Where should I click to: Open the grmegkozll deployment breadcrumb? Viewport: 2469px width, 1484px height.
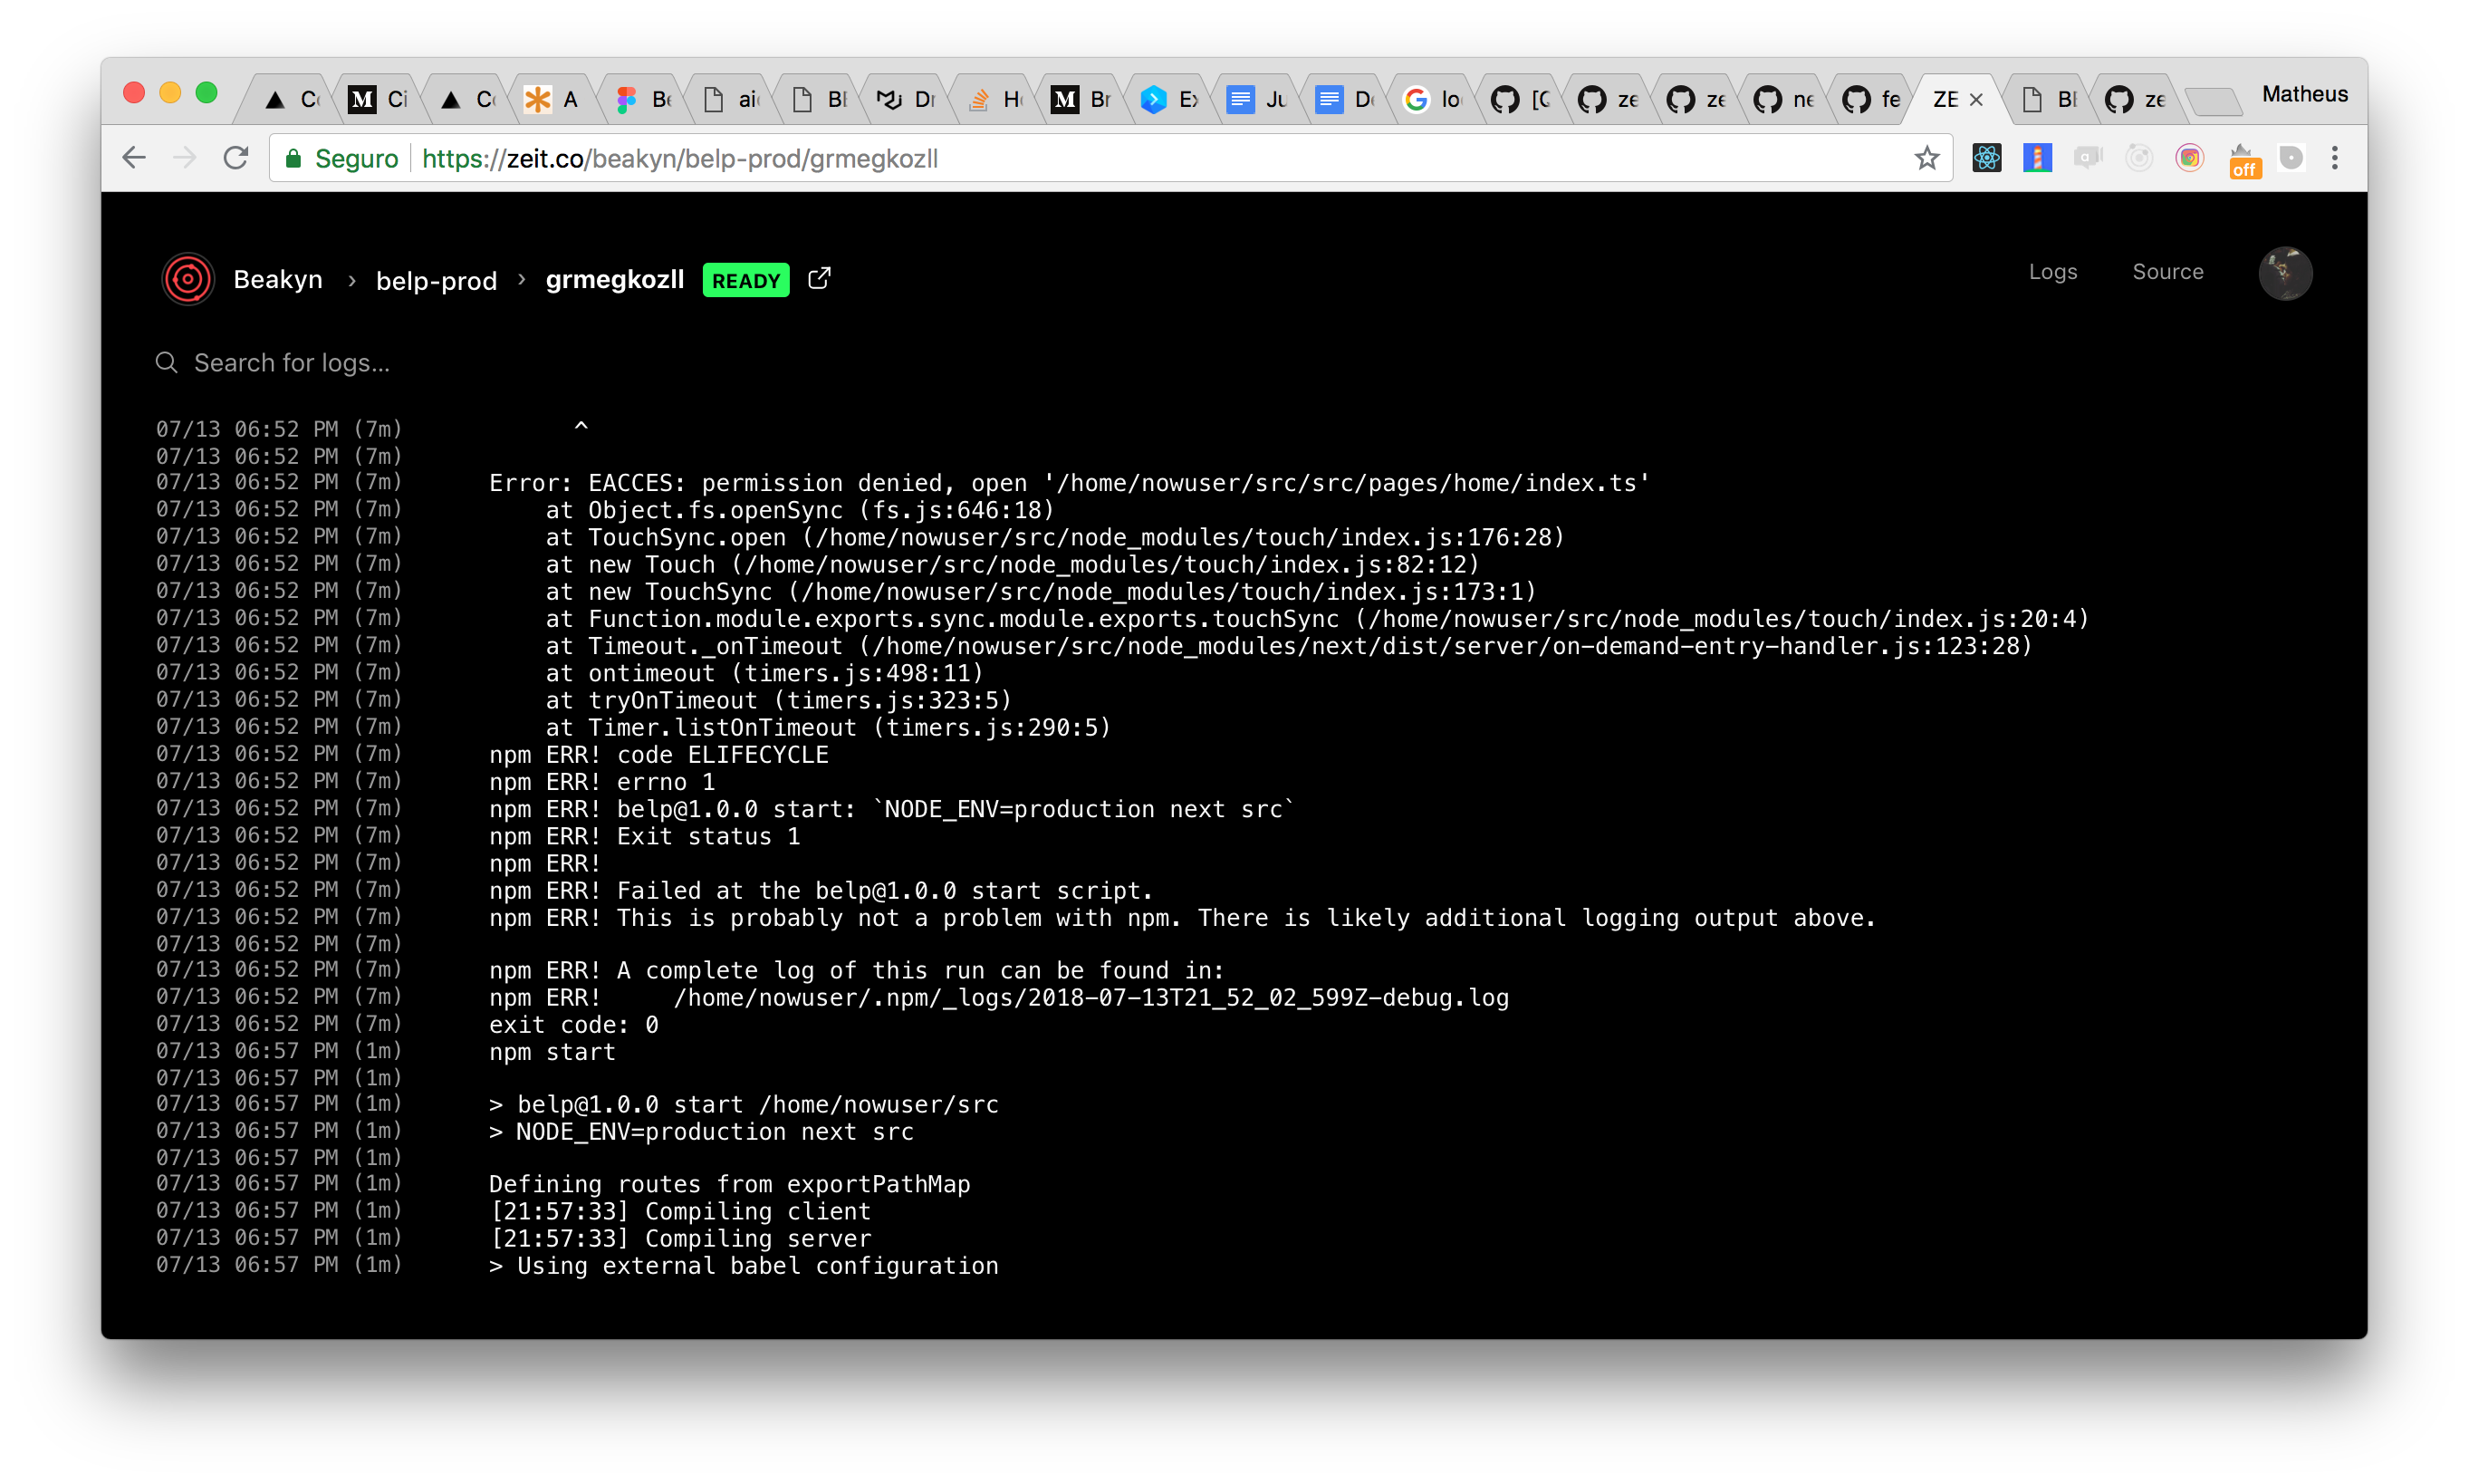coord(615,280)
